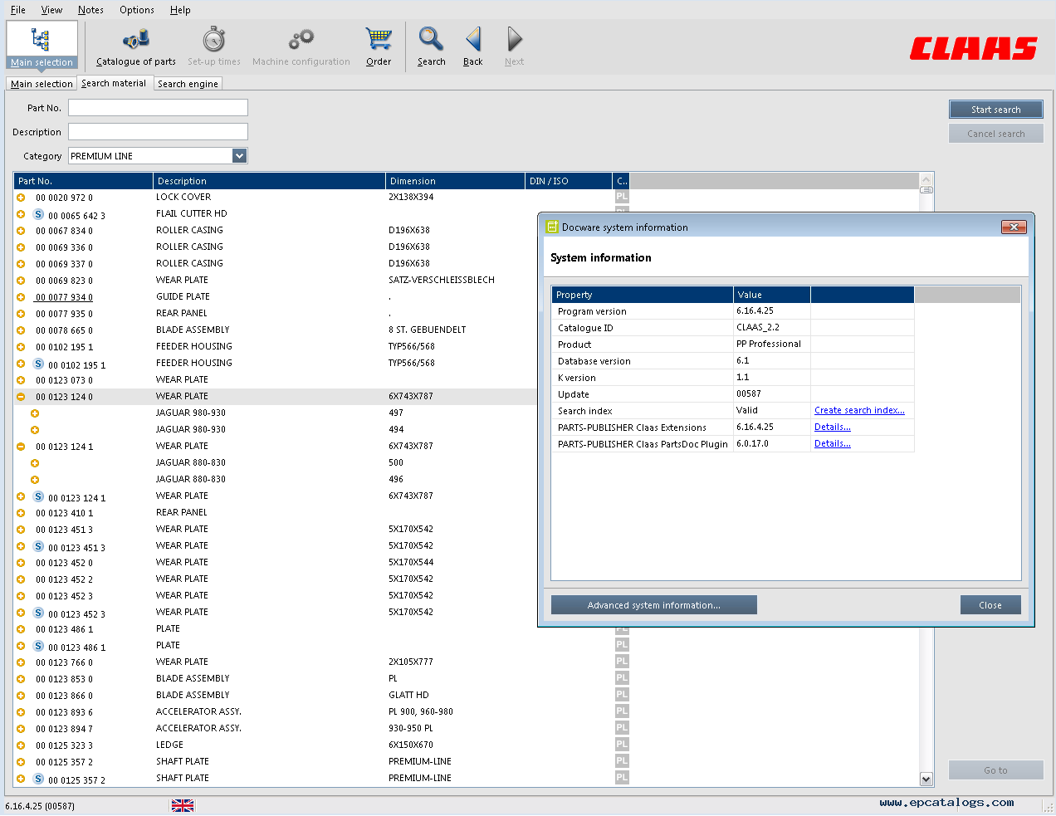Image resolution: width=1056 pixels, height=816 pixels.
Task: Select the FLAIL CUTTER HD description cell
Action: pos(192,213)
